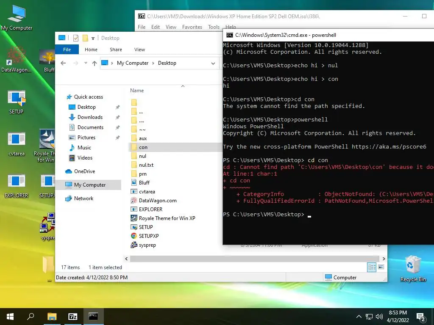
Task: Select the EXPLORER desktop icon
Action: coord(17,186)
